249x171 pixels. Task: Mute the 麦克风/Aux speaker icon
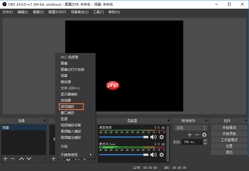pyautogui.click(x=153, y=155)
